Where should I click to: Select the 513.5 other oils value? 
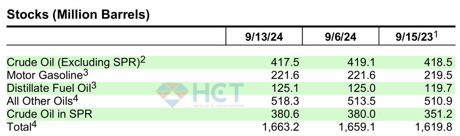(x=361, y=101)
